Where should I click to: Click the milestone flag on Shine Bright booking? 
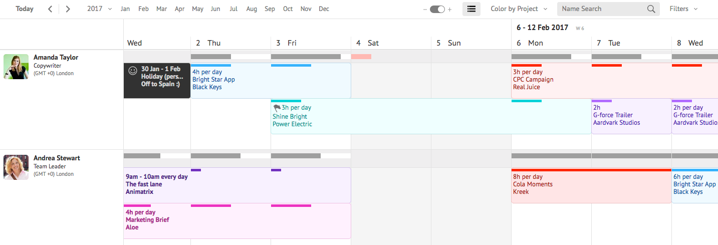tap(277, 108)
